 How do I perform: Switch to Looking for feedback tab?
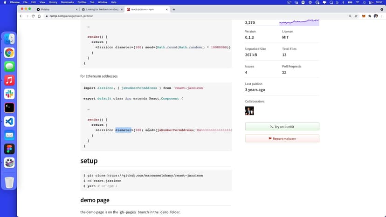(102, 9)
